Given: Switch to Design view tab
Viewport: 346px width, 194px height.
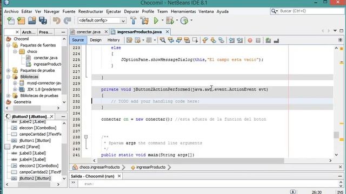Looking at the screenshot, I should tap(96, 40).
